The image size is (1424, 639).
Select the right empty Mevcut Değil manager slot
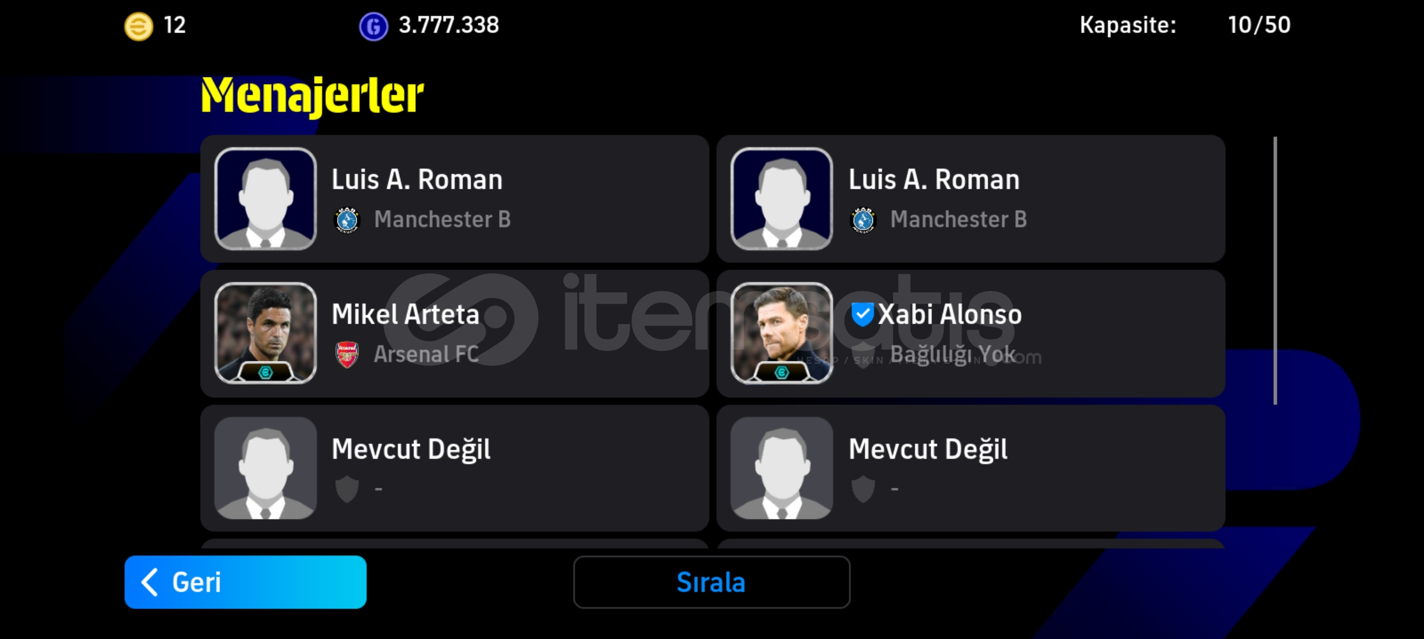(x=971, y=468)
